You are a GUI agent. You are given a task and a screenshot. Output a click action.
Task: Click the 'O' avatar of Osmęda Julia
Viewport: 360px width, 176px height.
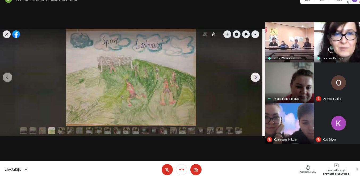338,83
